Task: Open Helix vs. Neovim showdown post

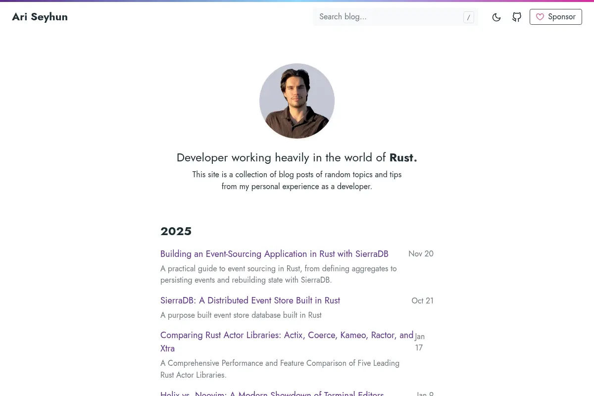Action: 272,394
